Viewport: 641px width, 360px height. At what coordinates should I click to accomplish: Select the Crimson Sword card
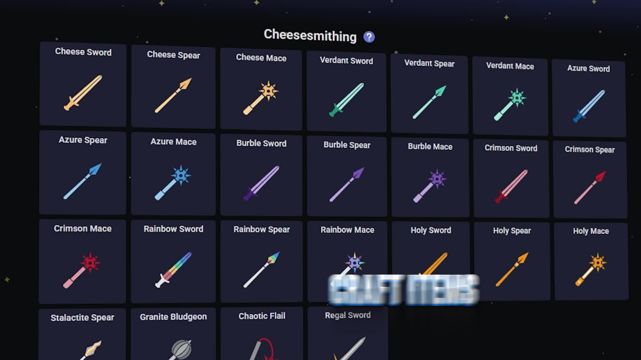[x=511, y=179]
